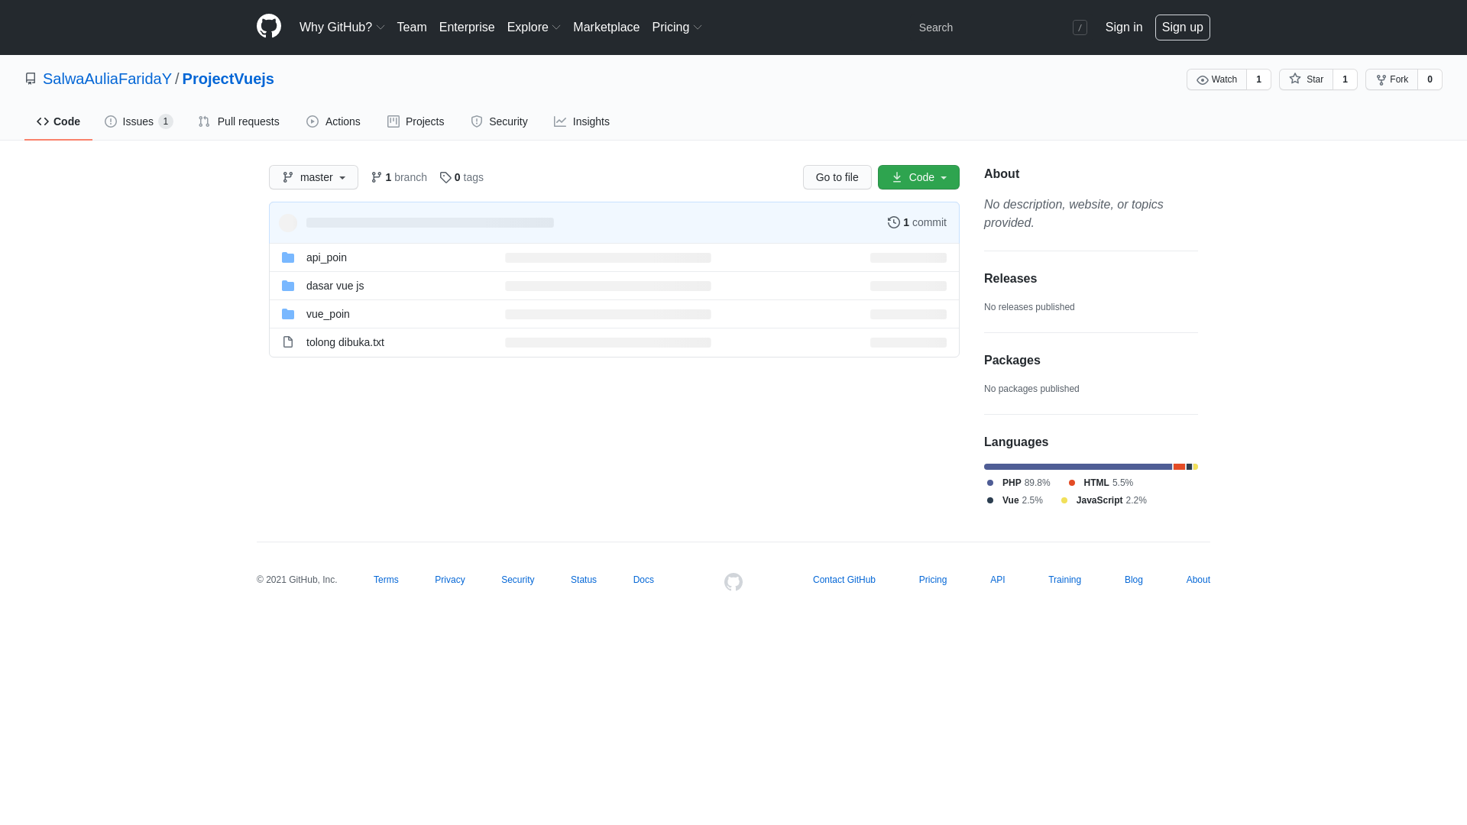
Task: Click the avatar placeholder in the commit row
Action: tap(288, 223)
